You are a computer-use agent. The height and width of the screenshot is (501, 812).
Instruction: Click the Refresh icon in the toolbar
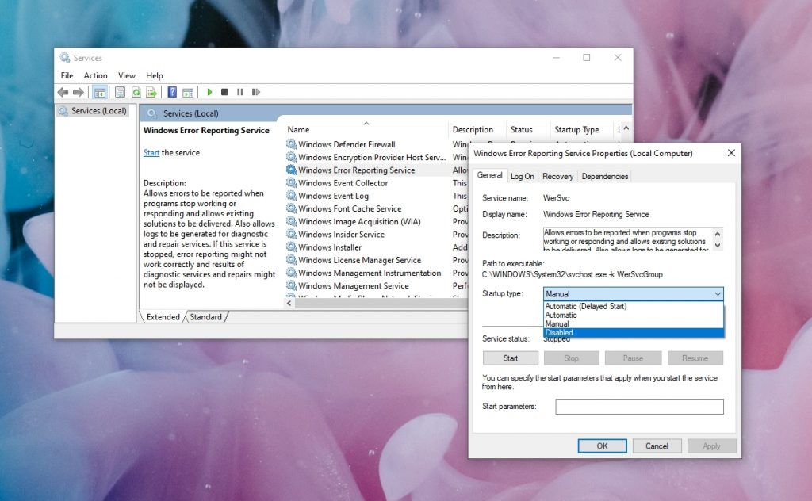point(137,92)
